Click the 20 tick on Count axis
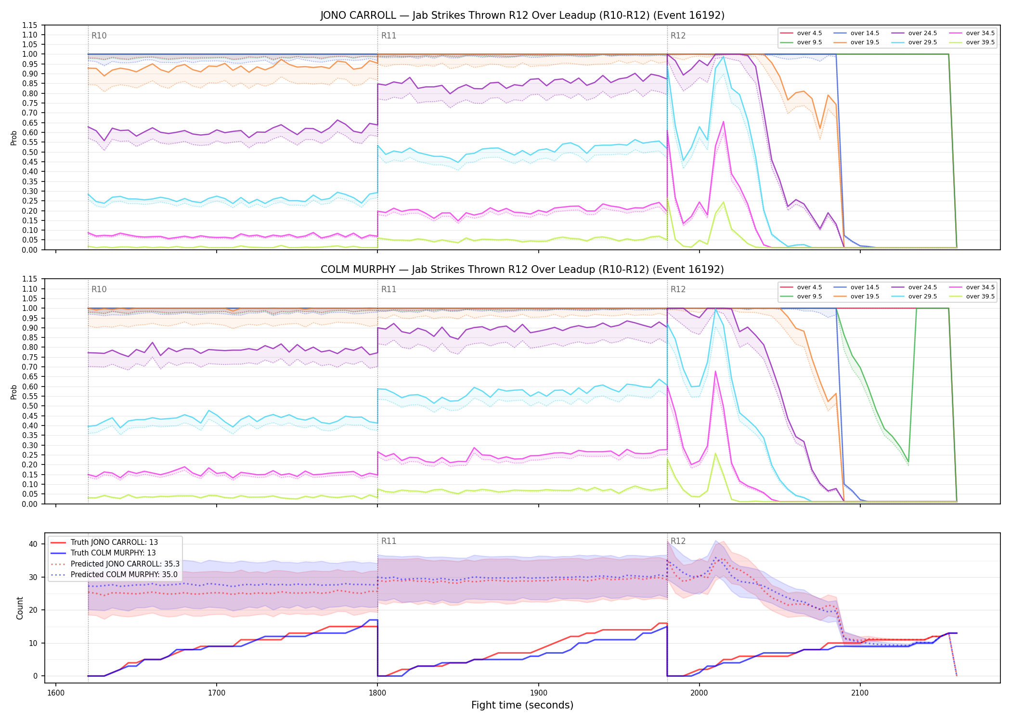The height and width of the screenshot is (722, 1011). pyautogui.click(x=33, y=610)
